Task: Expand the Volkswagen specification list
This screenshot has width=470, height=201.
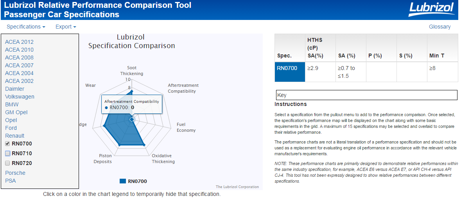Action: point(20,97)
